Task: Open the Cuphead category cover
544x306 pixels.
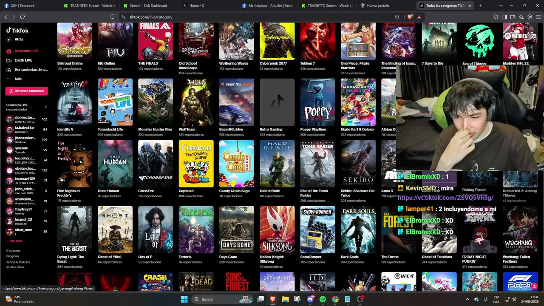Action: coord(196,164)
